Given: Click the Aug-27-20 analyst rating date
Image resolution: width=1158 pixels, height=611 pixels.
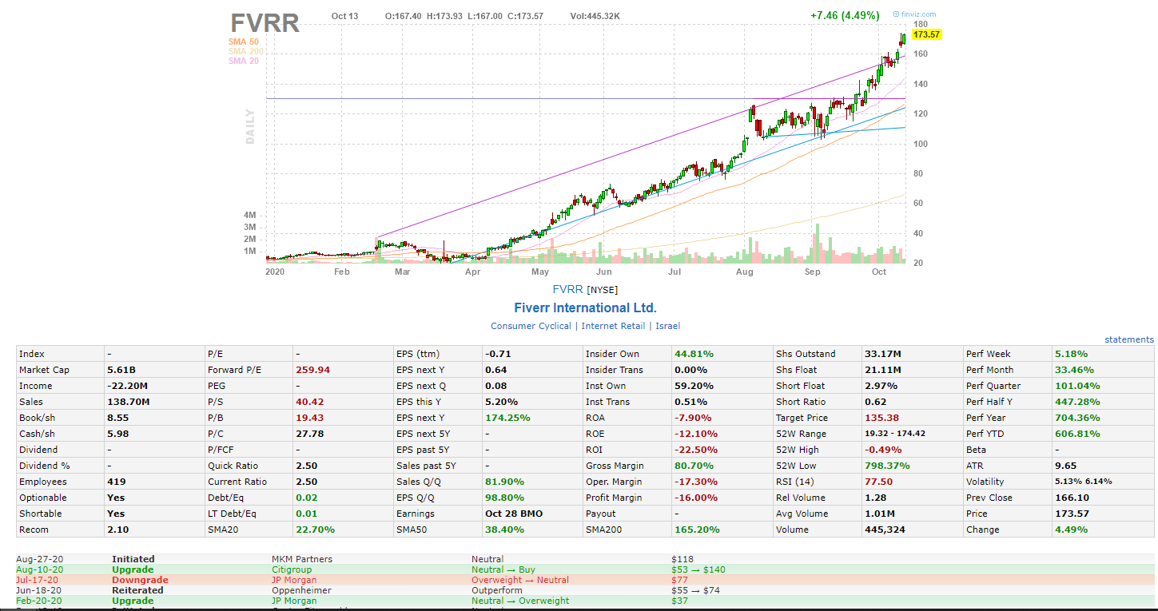Looking at the screenshot, I should click(38, 559).
